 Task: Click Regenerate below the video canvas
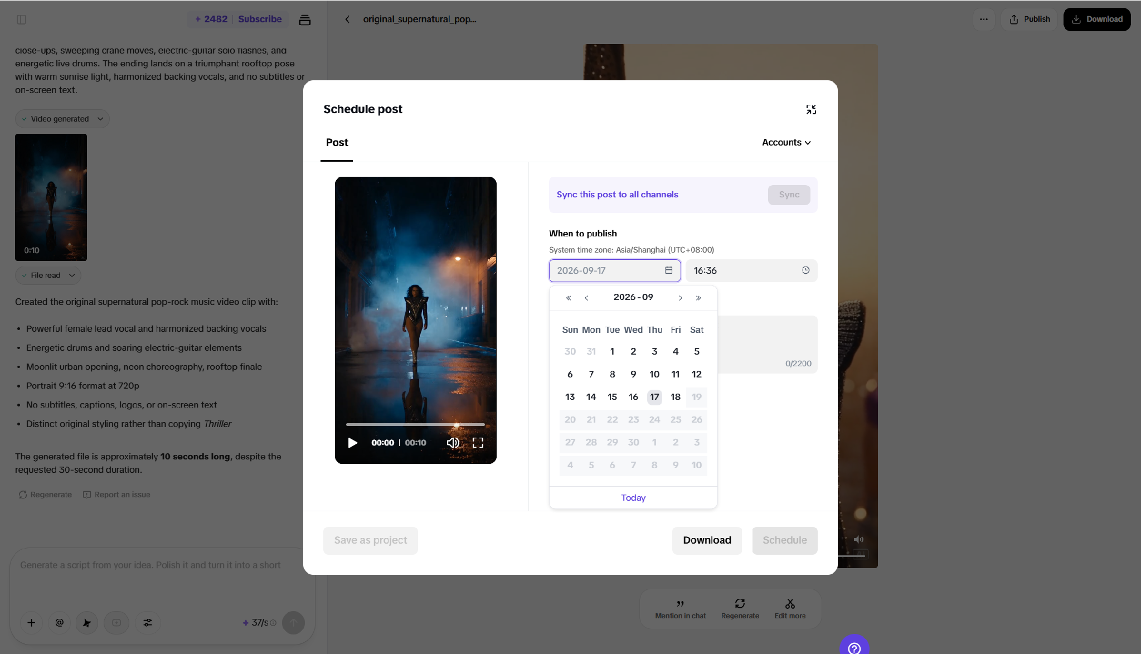point(740,609)
